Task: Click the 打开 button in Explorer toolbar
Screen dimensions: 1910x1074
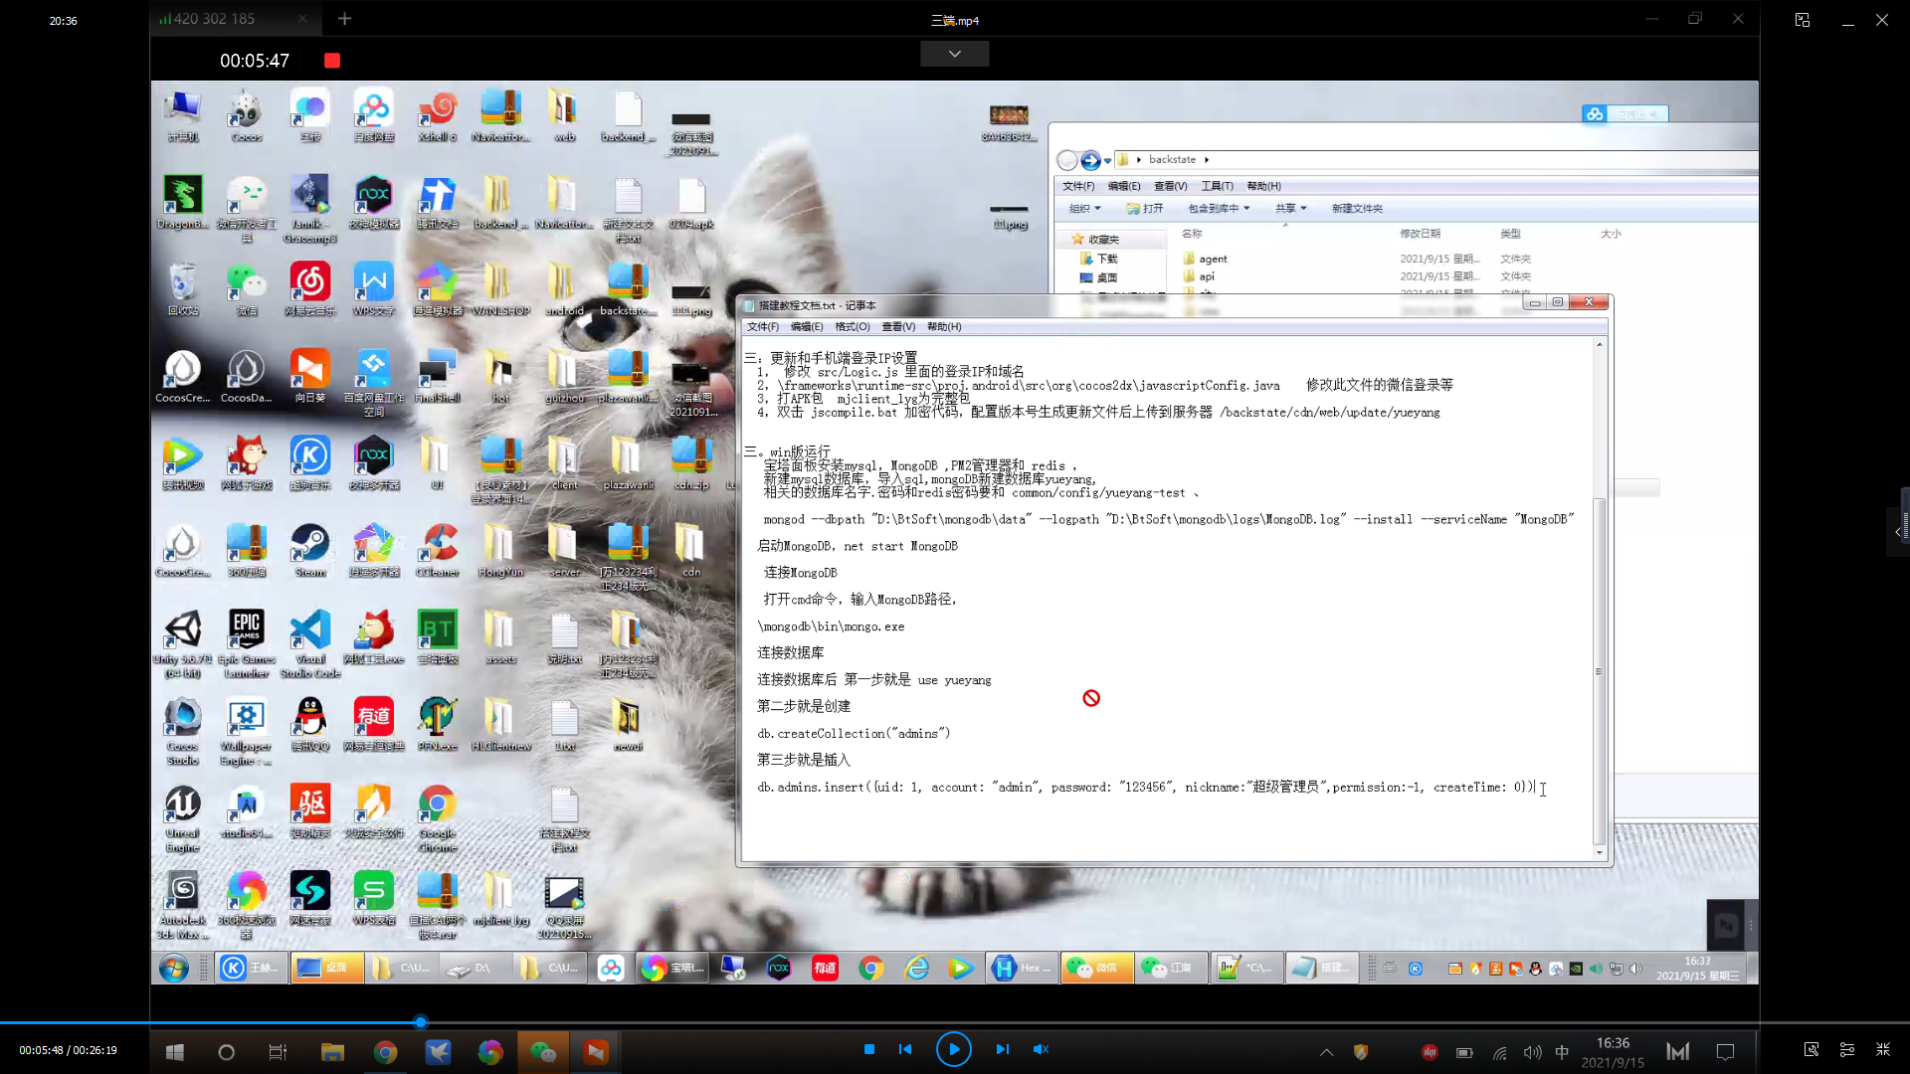Action: (x=1145, y=208)
